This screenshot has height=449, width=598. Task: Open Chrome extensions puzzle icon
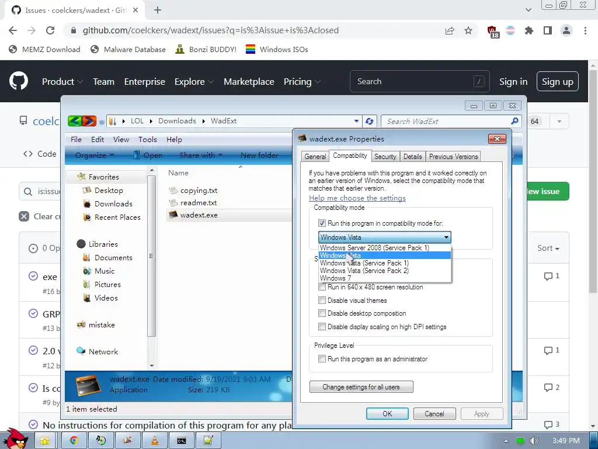pos(529,30)
